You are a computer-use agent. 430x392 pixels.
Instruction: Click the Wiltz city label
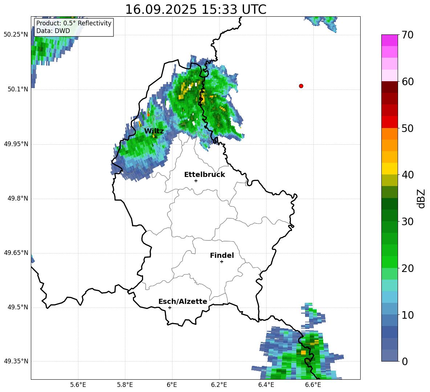154,131
